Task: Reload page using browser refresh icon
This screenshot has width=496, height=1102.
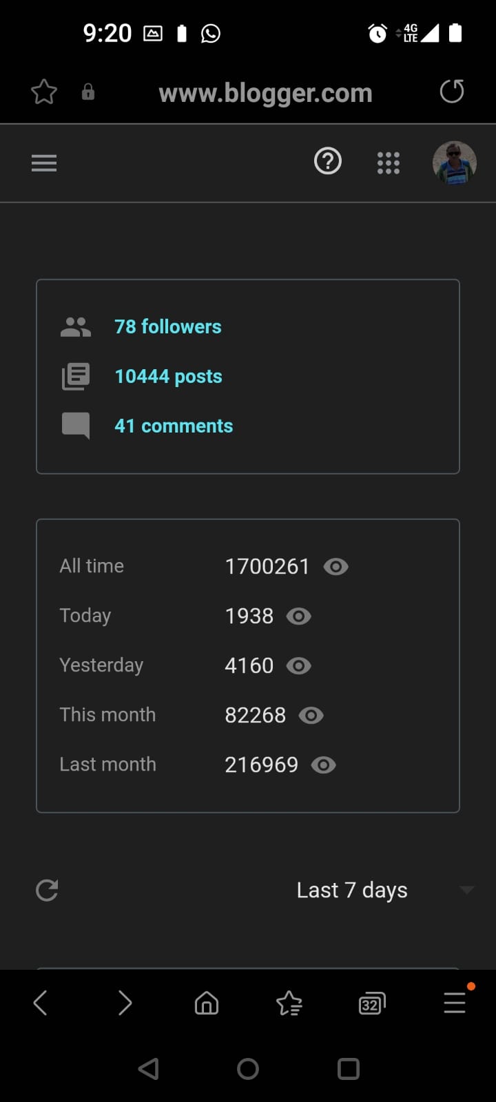Action: tap(452, 92)
